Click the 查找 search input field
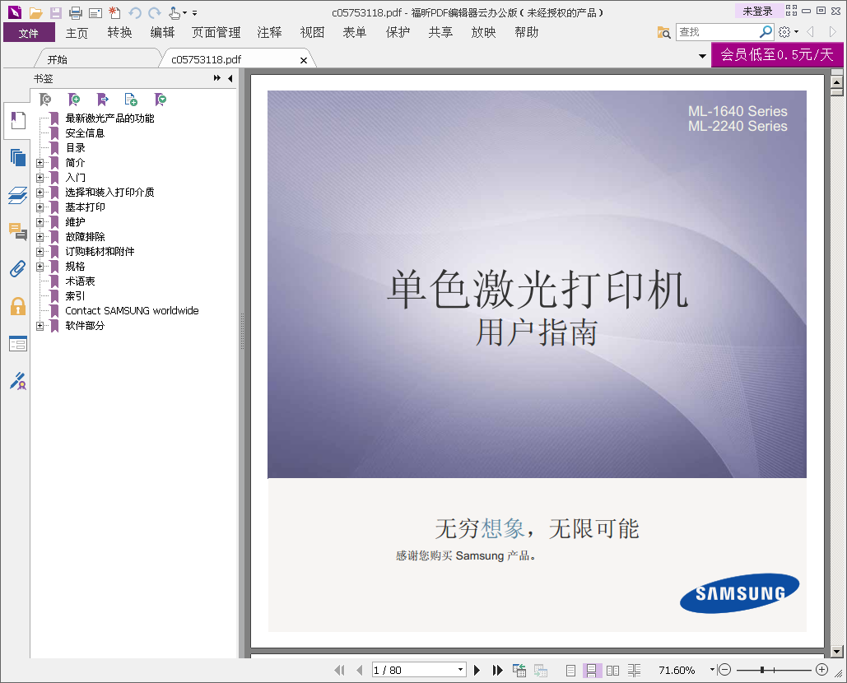The height and width of the screenshot is (683, 847). click(x=718, y=32)
